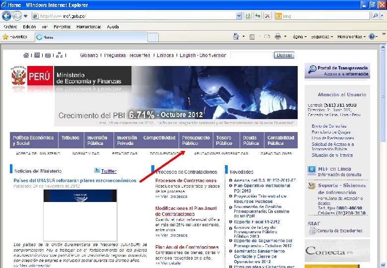Open the Herramientas command bar dropdown
The width and height of the screenshot is (387, 268).
click(x=351, y=37)
